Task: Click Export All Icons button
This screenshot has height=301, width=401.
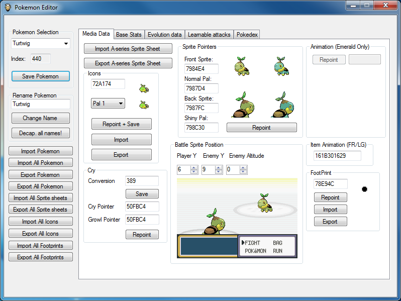Action: 40,234
